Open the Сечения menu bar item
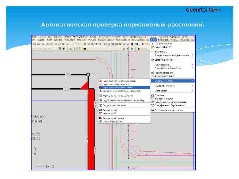The image size is (239, 179). (x=186, y=37)
